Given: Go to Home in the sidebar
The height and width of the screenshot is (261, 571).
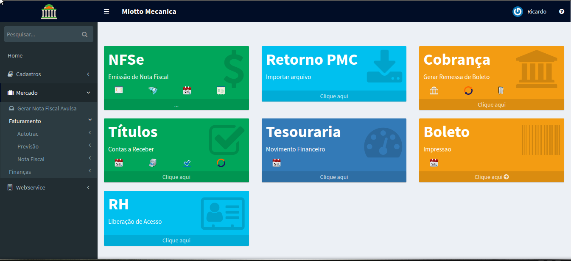Looking at the screenshot, I should [49, 55].
